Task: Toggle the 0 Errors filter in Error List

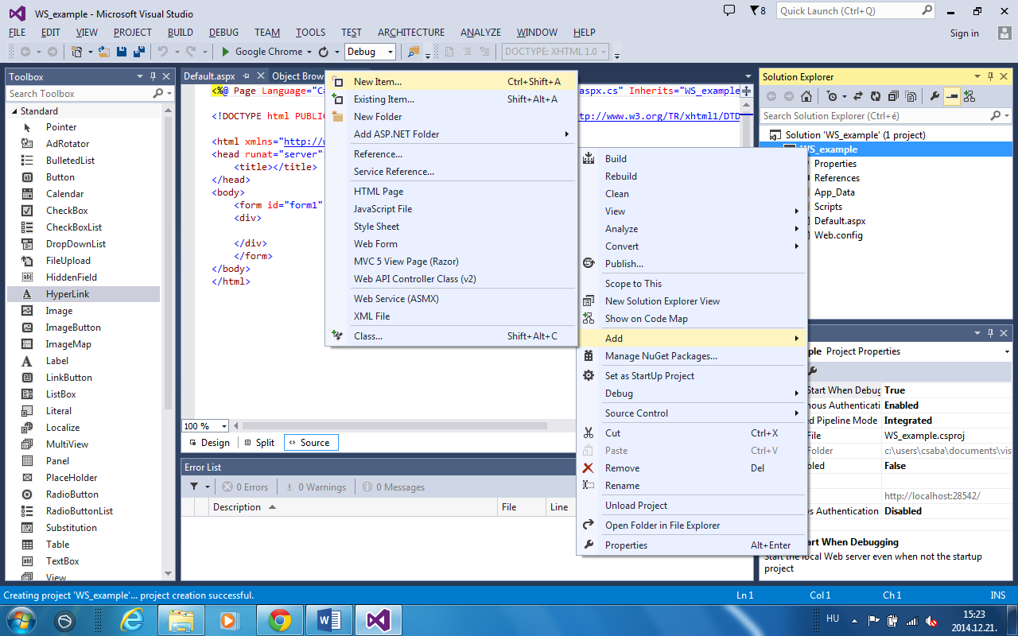Action: 245,487
